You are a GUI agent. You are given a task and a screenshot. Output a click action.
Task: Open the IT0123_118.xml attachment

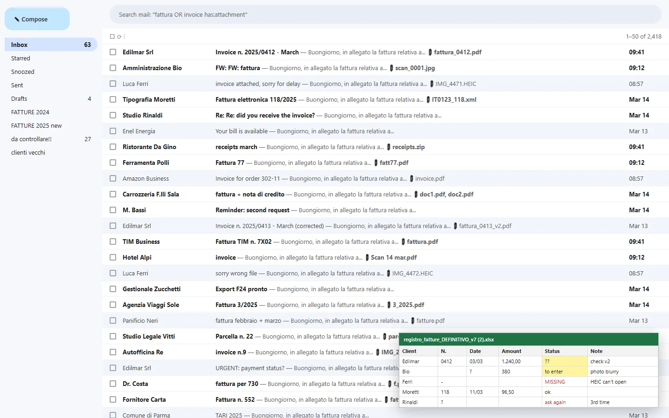point(451,99)
